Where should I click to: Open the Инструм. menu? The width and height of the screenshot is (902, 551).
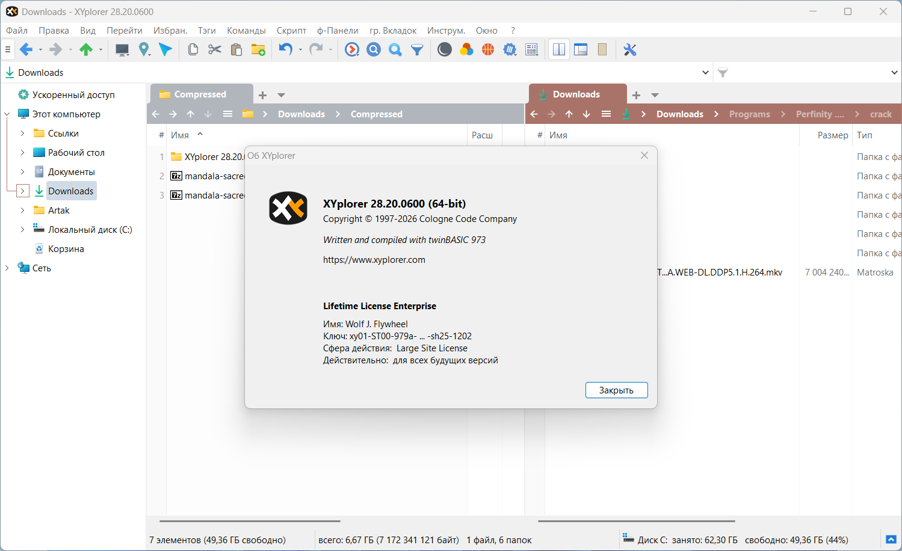[446, 31]
